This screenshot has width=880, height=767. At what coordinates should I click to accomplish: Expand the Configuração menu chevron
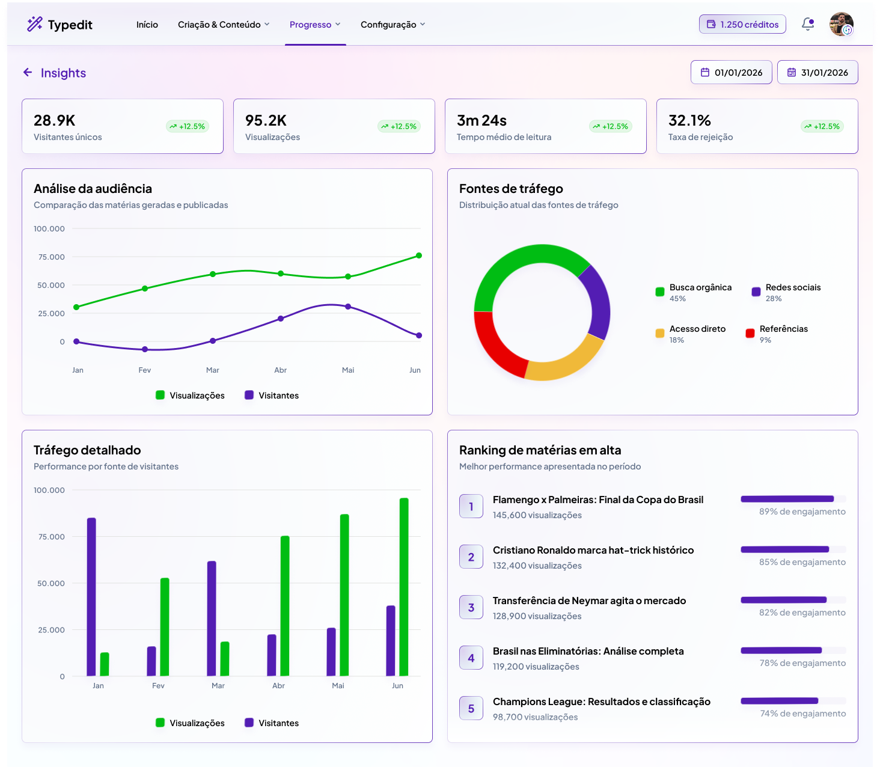coord(423,25)
